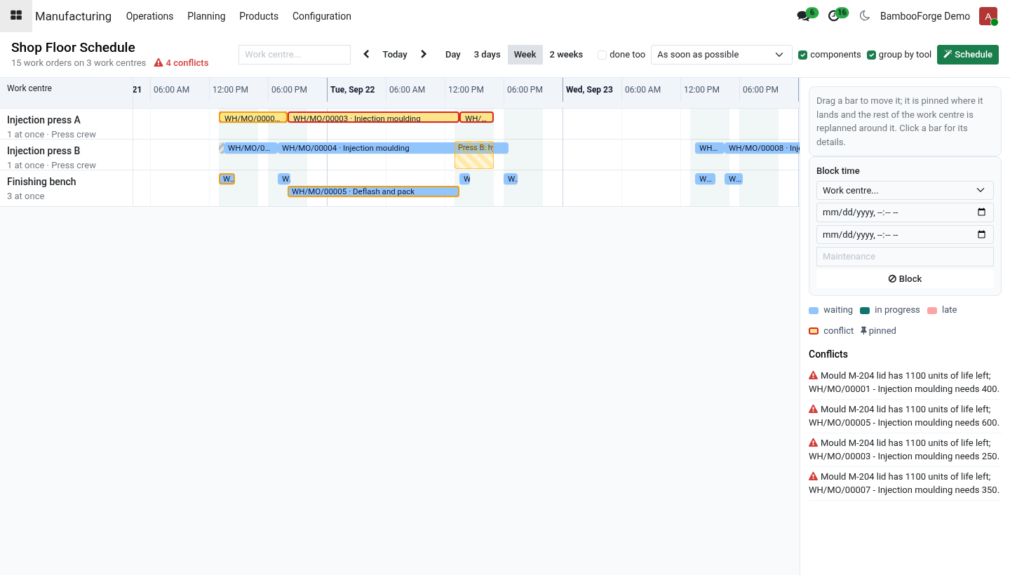The image size is (1010, 575).
Task: Open the start date calendar picker
Action: 981,212
